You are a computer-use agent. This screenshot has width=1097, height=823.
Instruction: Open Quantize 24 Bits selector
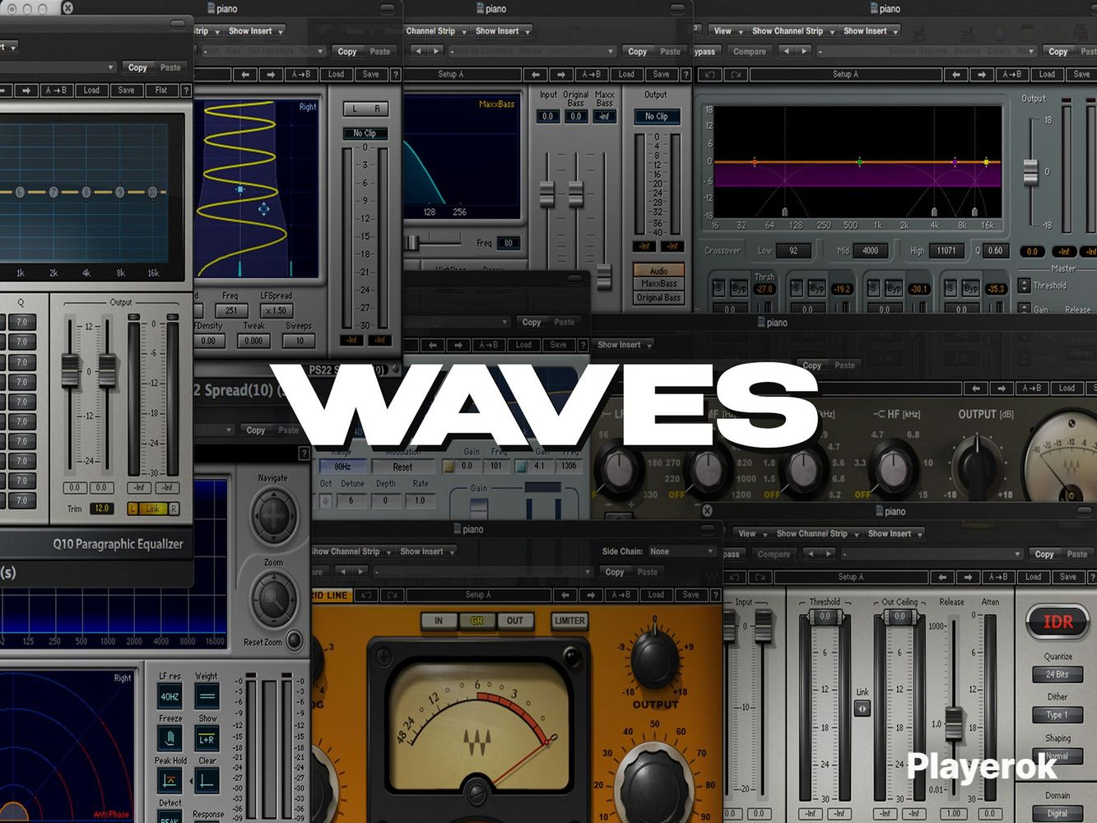pyautogui.click(x=1057, y=674)
